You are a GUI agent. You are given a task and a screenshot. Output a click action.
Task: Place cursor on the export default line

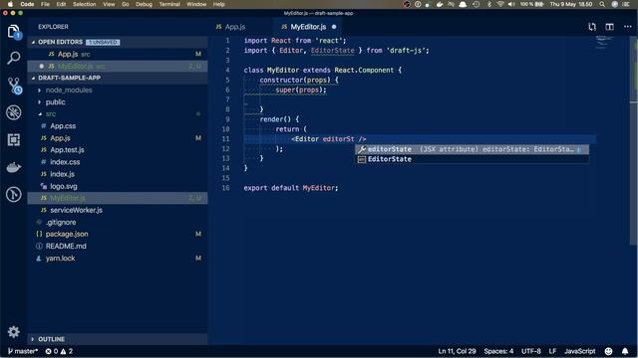(290, 188)
